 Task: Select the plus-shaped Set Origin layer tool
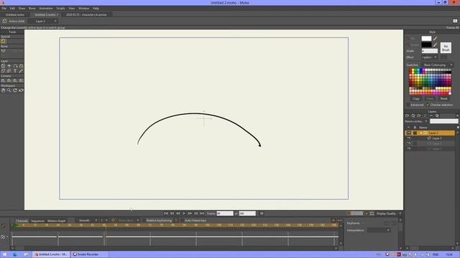click(x=9, y=66)
